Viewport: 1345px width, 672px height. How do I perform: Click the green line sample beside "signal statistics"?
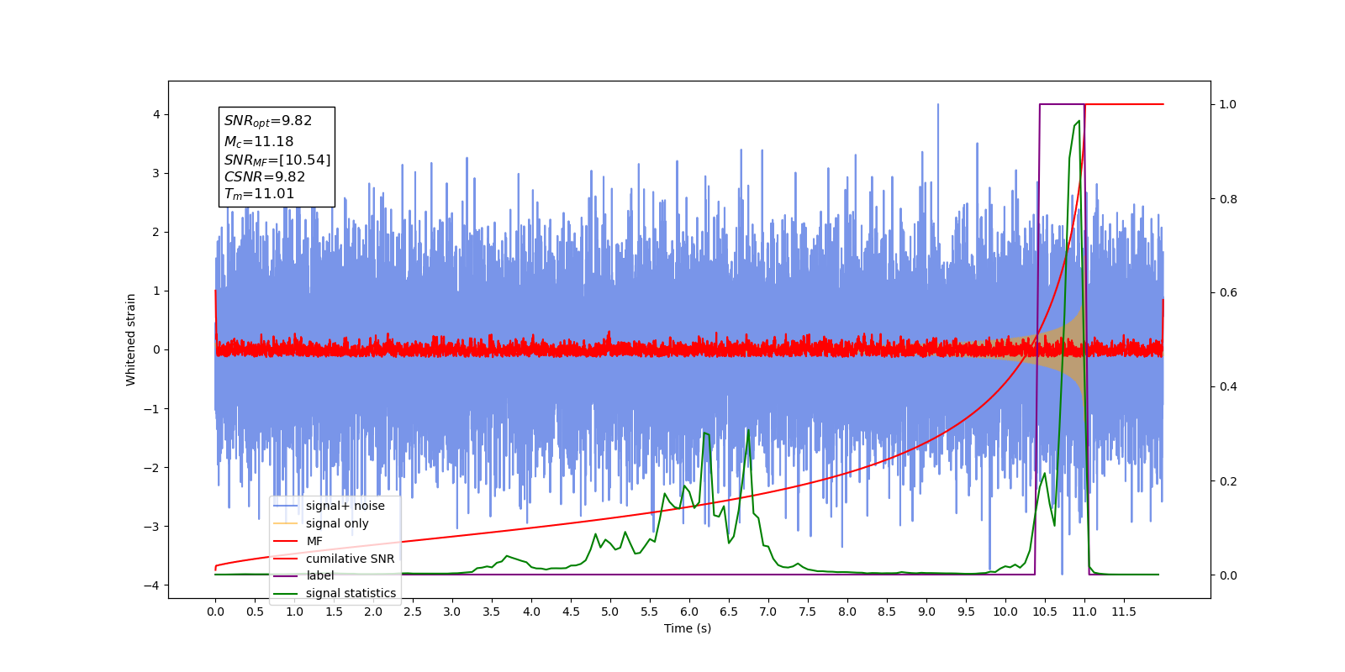[286, 593]
